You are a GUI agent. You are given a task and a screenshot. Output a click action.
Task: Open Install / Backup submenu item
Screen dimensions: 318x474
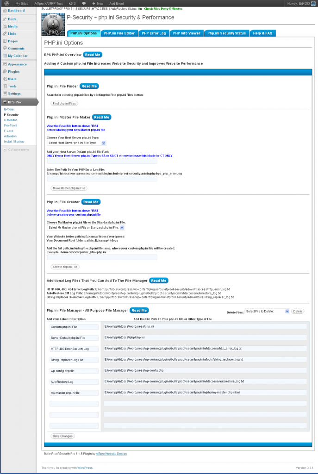coord(14,142)
